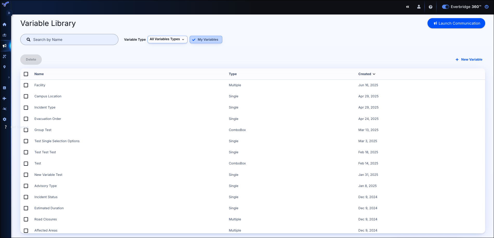
Task: Open the All Variables Types dropdown
Action: coord(168,39)
